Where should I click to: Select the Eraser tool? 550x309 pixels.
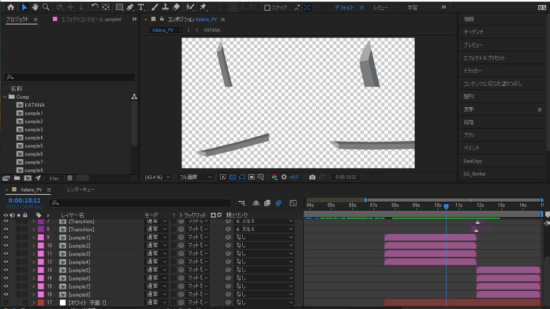(176, 7)
